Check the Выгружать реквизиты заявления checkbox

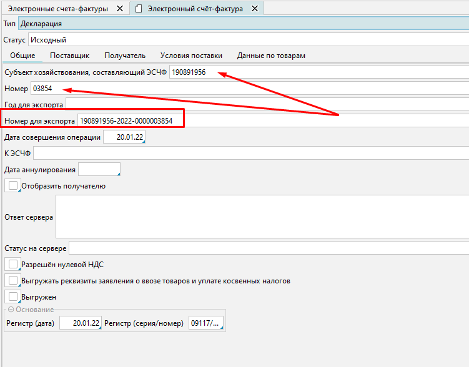(13, 281)
